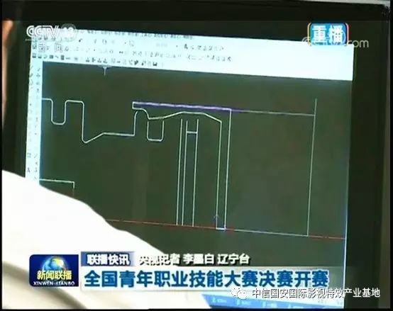Click the T-shaped marker atop the canvas
This screenshot has height=311, width=393.
pyautogui.click(x=105, y=70)
